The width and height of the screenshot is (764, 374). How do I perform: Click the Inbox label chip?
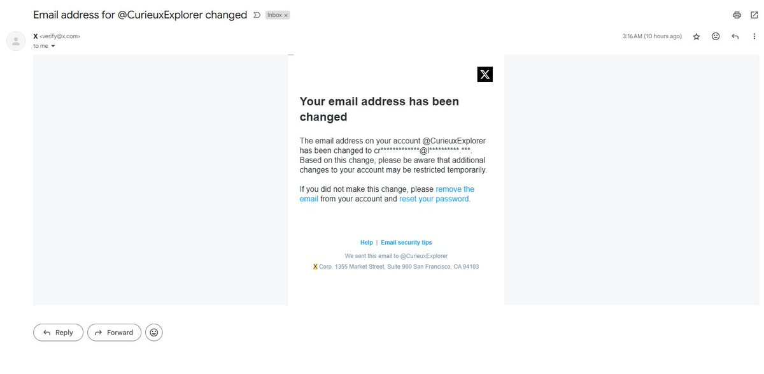pyautogui.click(x=275, y=15)
